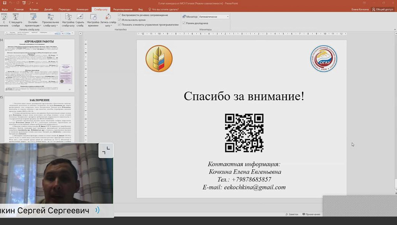Click the 'Что вы хотите сделать?' search box

pos(163,9)
